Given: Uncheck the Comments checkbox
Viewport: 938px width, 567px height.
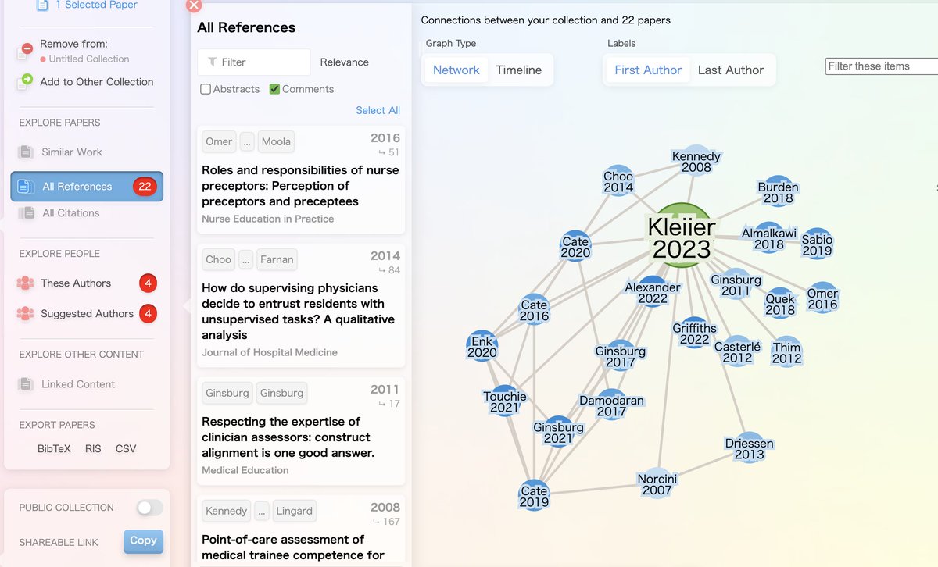Looking at the screenshot, I should pyautogui.click(x=274, y=89).
